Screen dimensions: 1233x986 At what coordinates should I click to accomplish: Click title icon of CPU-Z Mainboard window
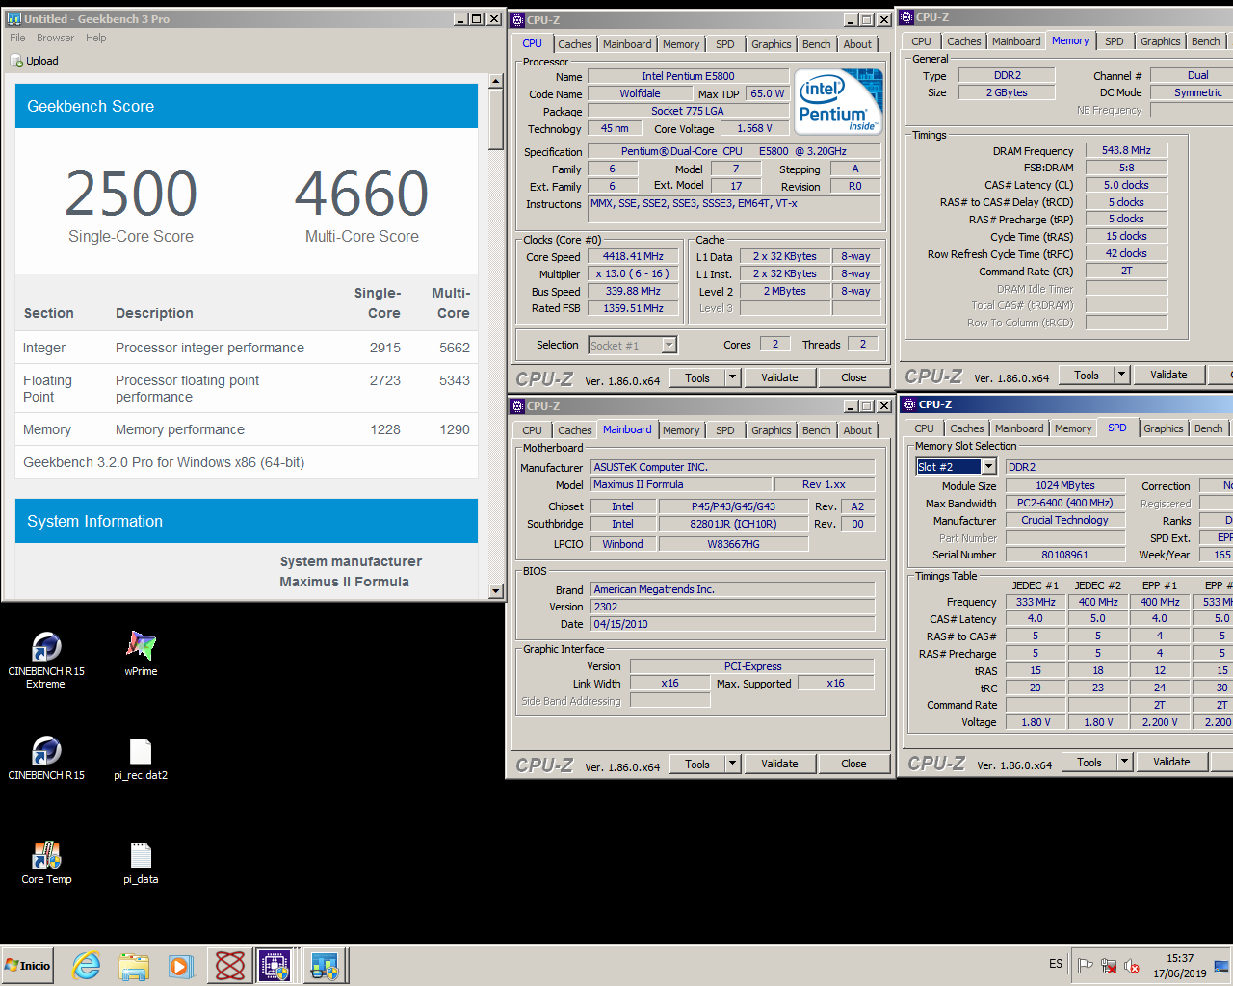pyautogui.click(x=518, y=405)
